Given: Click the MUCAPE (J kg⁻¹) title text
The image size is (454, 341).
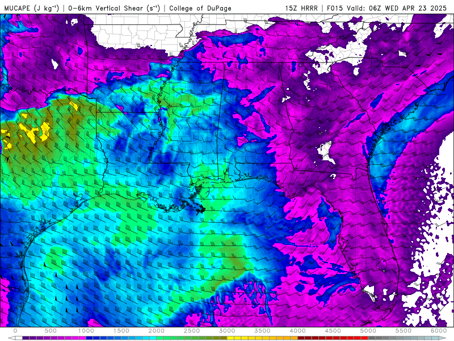Looking at the screenshot, I should point(32,8).
